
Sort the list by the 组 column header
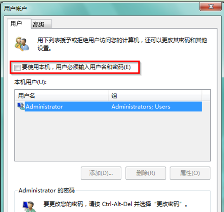(x=155, y=96)
